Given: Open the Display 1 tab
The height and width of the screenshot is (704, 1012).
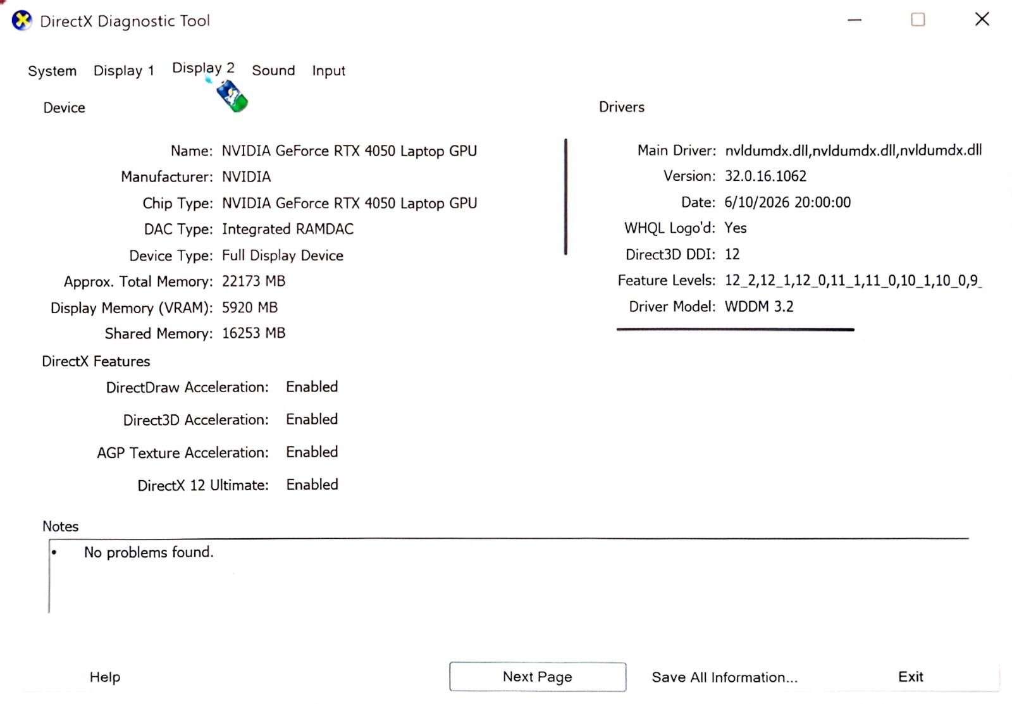Looking at the screenshot, I should coord(124,71).
